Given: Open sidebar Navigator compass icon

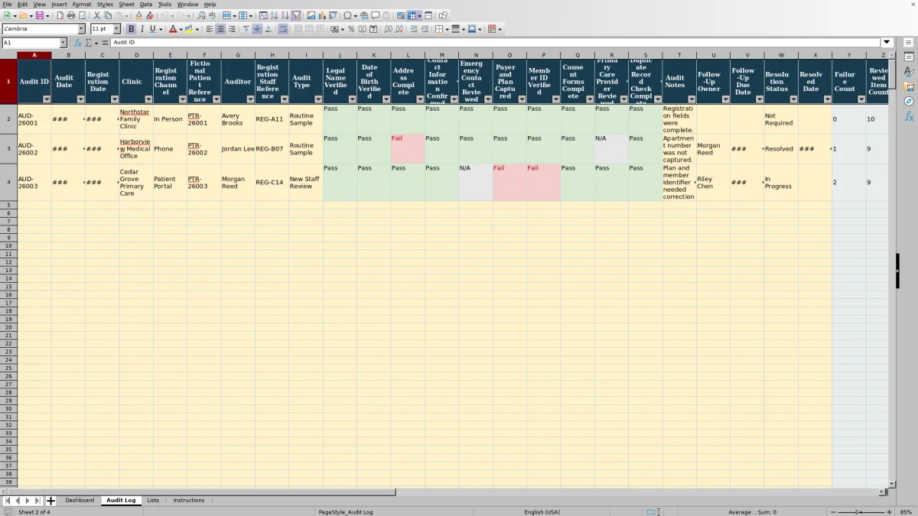Looking at the screenshot, I should (x=909, y=101).
